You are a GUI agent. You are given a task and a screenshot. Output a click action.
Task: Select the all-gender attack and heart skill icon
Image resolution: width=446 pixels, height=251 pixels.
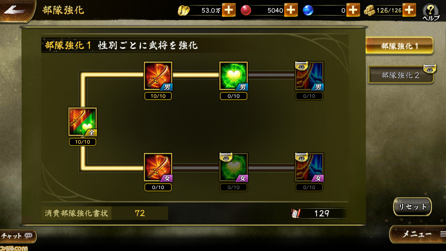point(83,122)
